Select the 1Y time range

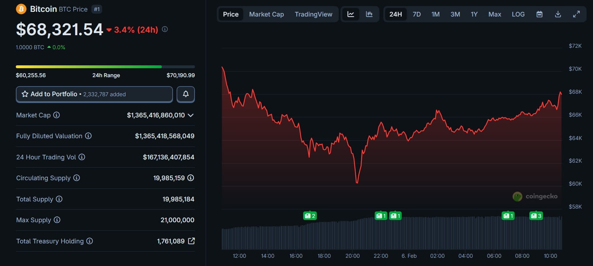point(474,14)
